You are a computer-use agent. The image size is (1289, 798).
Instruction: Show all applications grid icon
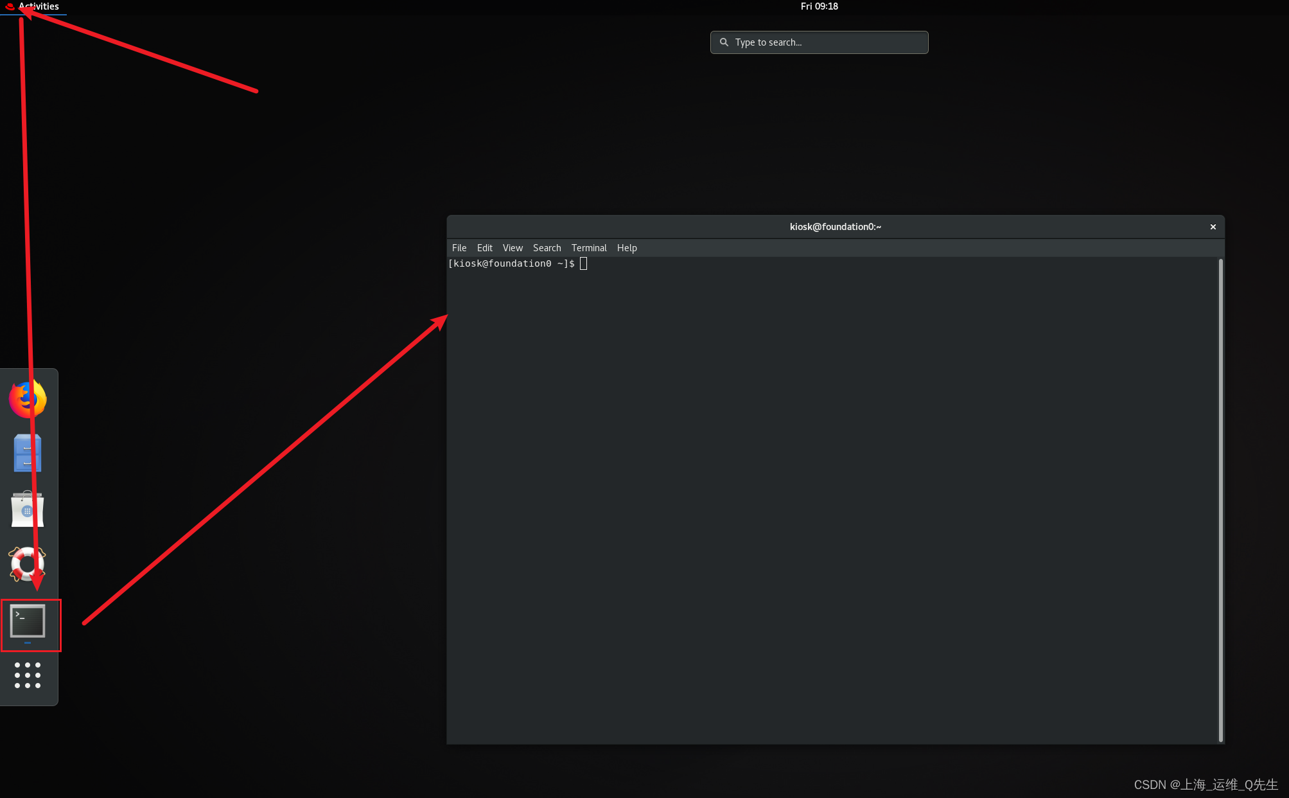28,675
